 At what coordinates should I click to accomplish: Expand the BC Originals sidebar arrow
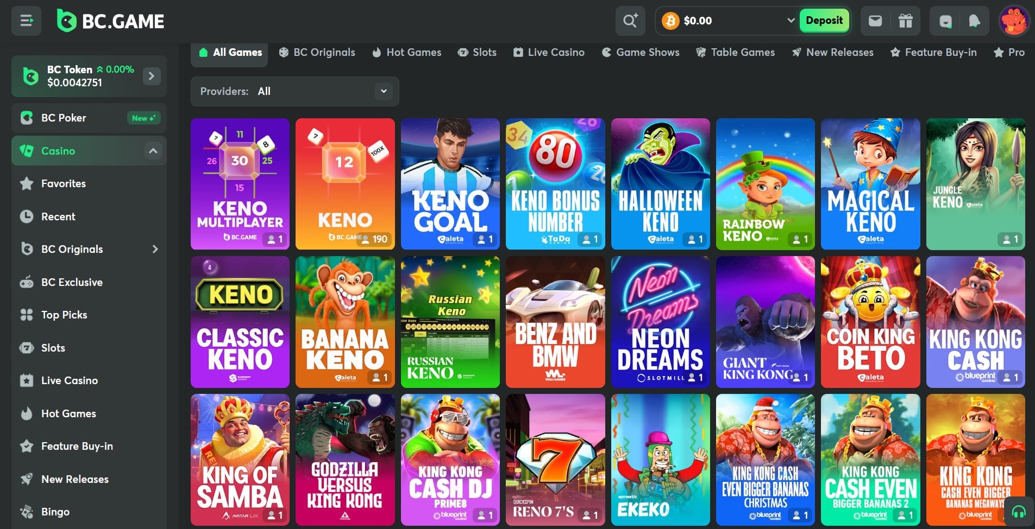(x=155, y=249)
